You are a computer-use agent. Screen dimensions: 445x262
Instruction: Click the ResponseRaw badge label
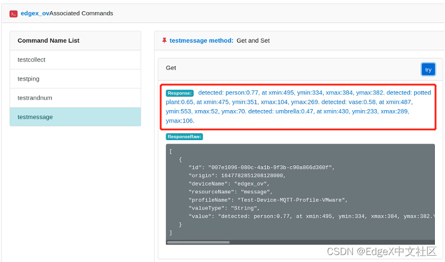click(x=184, y=136)
